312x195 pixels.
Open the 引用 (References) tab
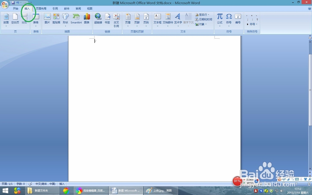[55, 8]
